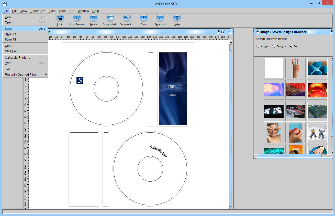335x216 pixels.
Task: Select the black and white lights thumbnail
Action: (x=274, y=111)
